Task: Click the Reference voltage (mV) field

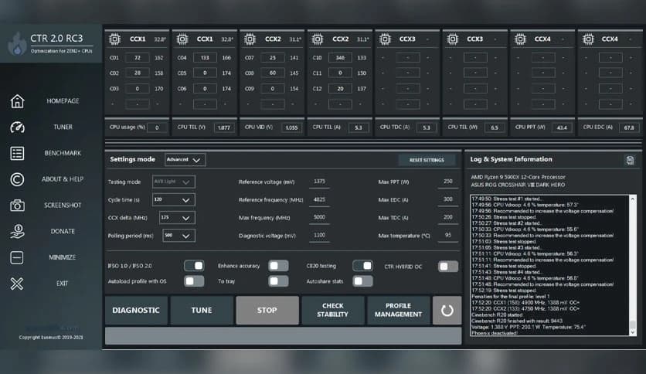Action: (319, 182)
